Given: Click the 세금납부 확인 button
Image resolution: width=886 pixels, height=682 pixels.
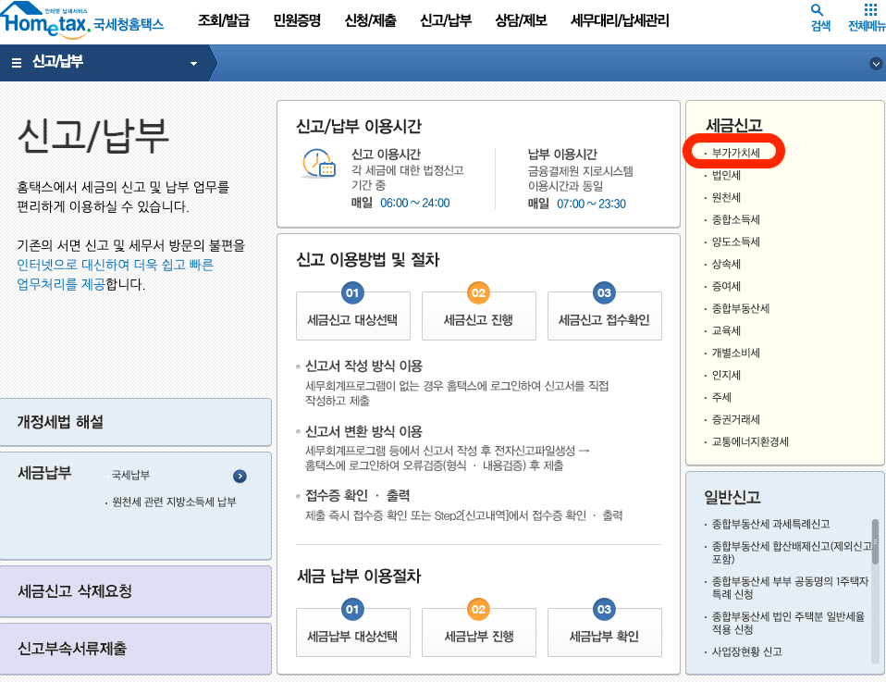Looking at the screenshot, I should click(604, 632).
